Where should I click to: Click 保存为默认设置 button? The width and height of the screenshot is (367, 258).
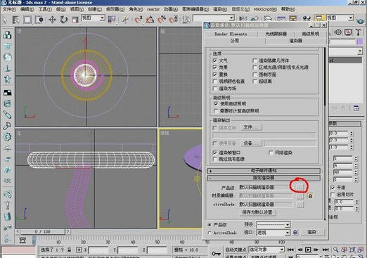click(x=257, y=212)
